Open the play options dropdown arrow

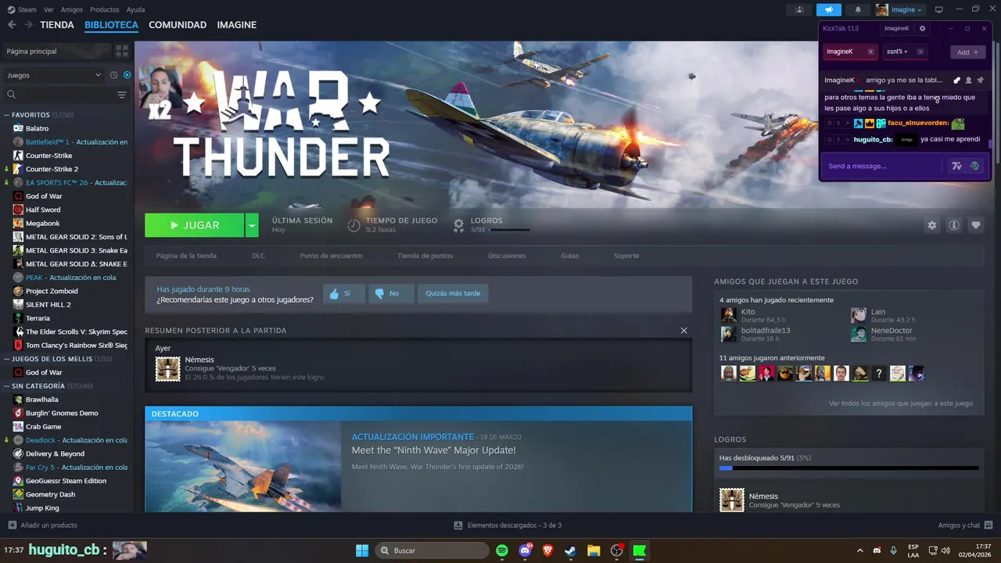(x=252, y=225)
